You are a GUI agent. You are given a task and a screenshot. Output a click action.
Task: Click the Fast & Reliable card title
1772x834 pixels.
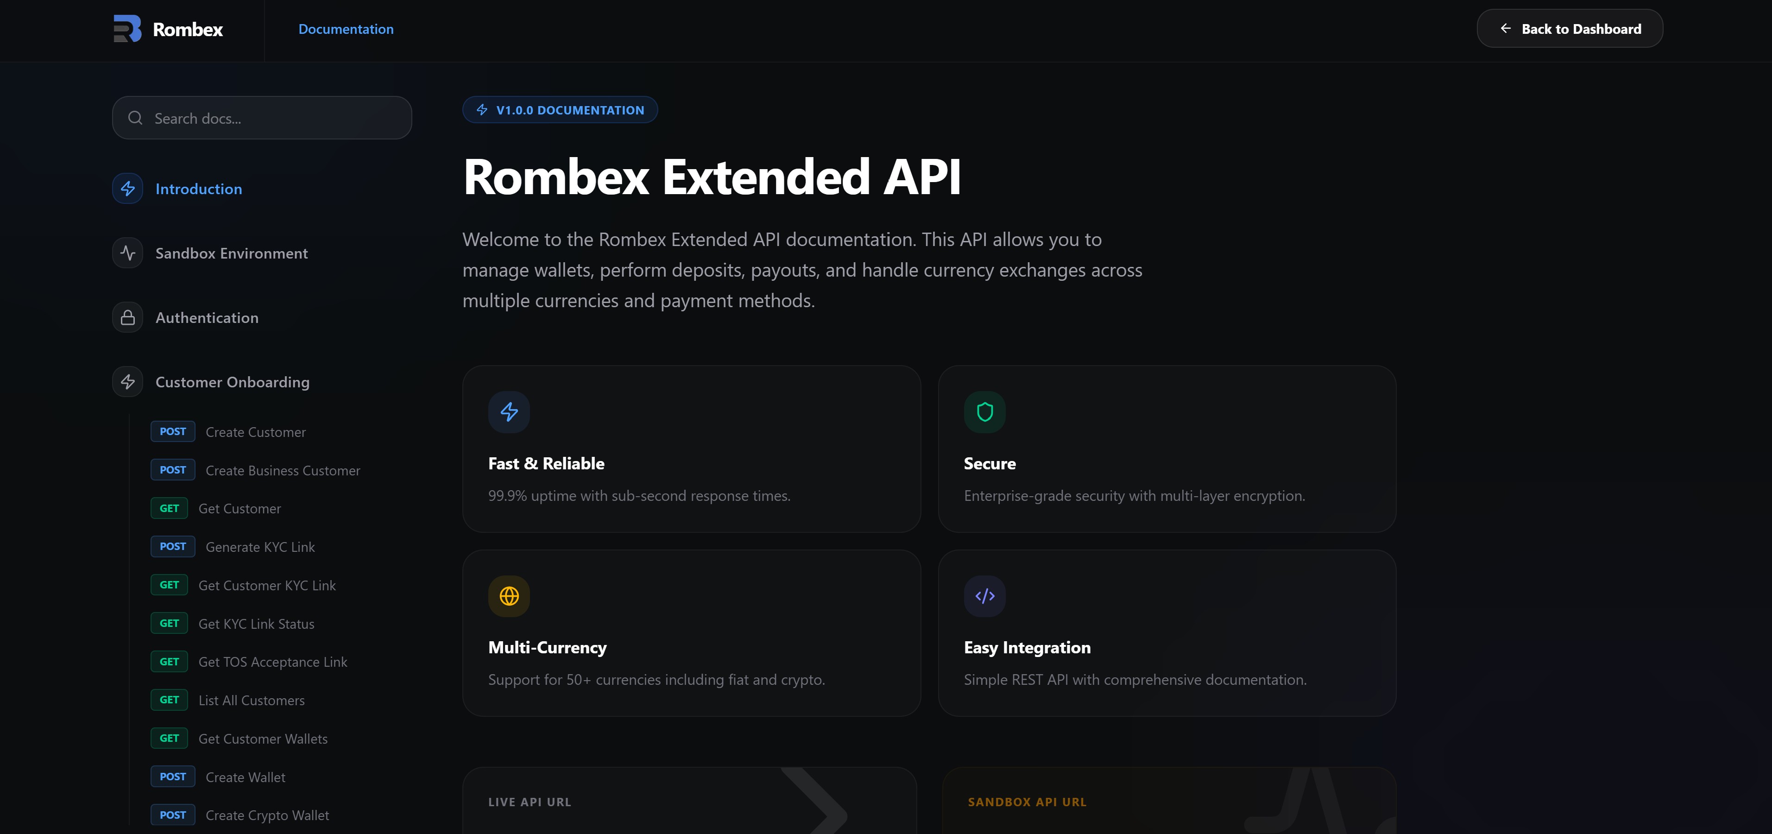pyautogui.click(x=546, y=464)
